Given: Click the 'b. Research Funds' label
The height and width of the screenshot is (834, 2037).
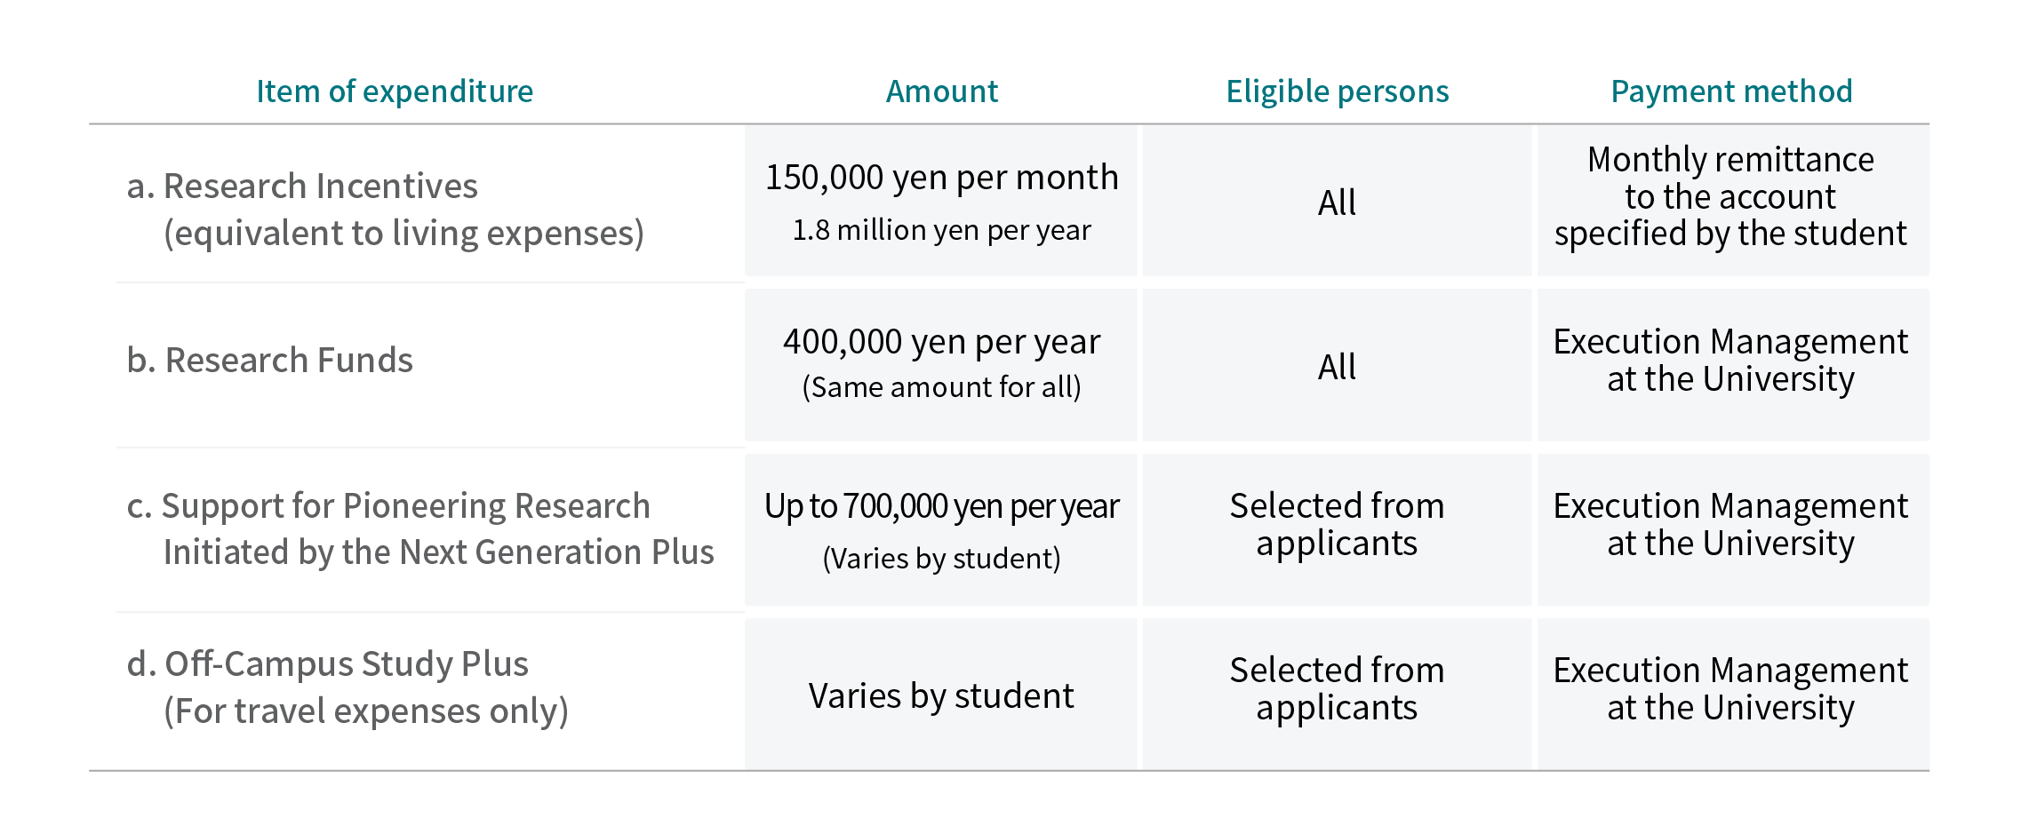Looking at the screenshot, I should pyautogui.click(x=270, y=361).
